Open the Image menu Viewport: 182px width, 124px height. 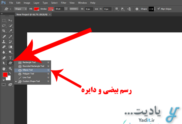(x=27, y=3)
